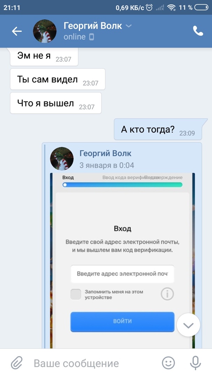Start a voice call with the phone icon
The image size is (212, 377).
click(198, 31)
